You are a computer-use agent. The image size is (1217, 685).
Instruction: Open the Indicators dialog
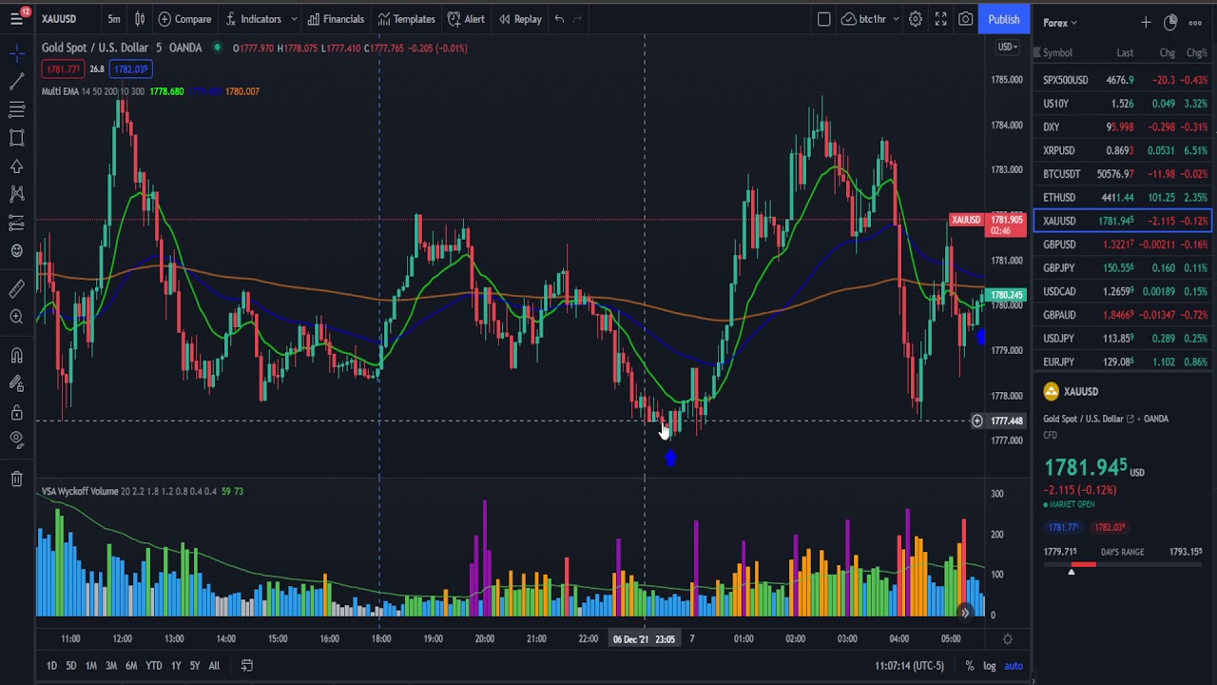coord(253,19)
